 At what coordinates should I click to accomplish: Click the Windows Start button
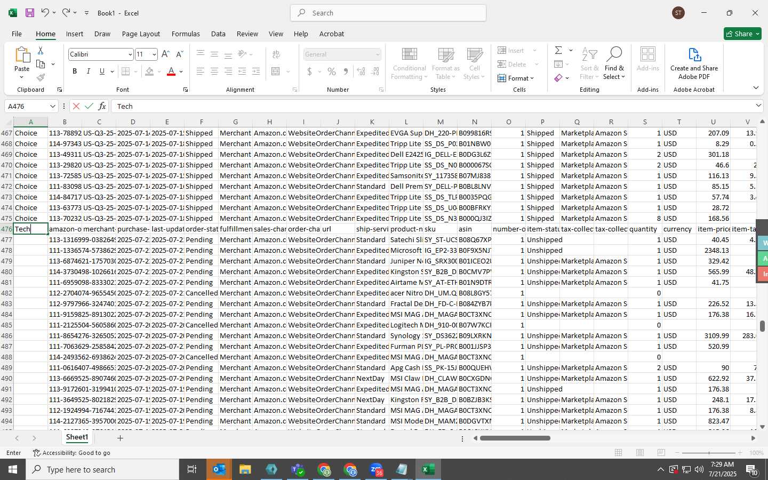(13, 469)
